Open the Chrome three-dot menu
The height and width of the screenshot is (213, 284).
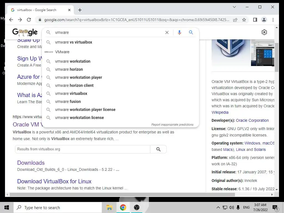[273, 20]
